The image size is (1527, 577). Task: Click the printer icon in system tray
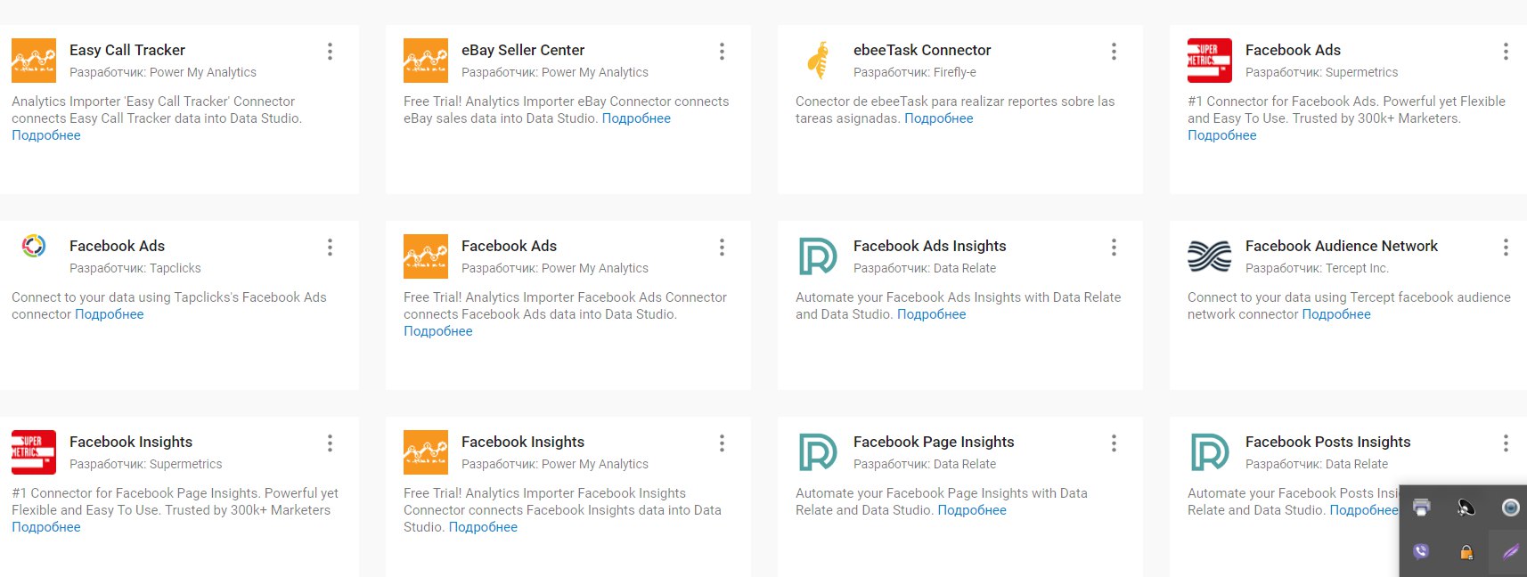(1422, 507)
